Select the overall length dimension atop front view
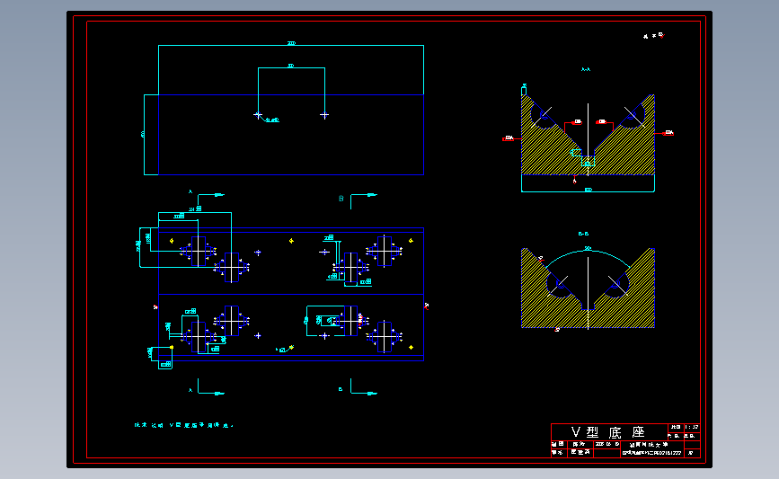Screen dimensions: 779x479 291,44
